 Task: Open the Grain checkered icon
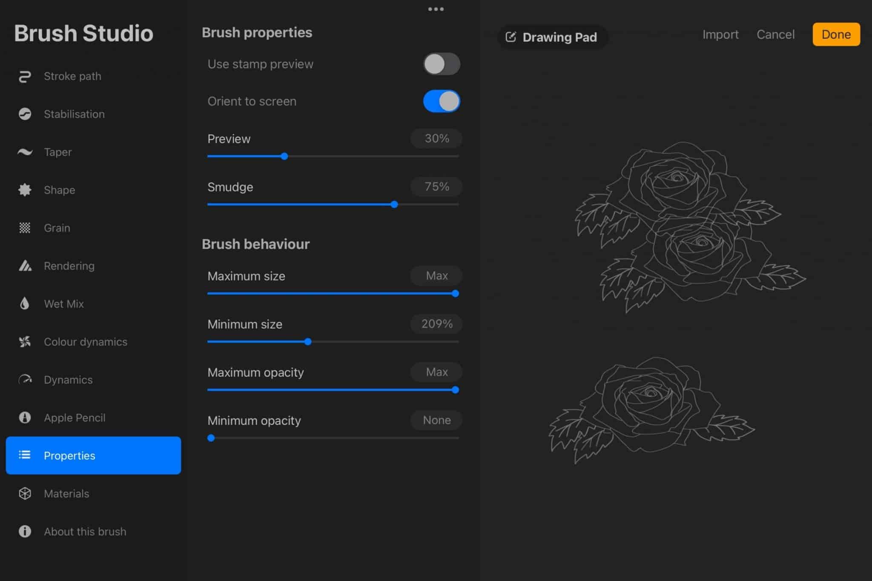[25, 228]
